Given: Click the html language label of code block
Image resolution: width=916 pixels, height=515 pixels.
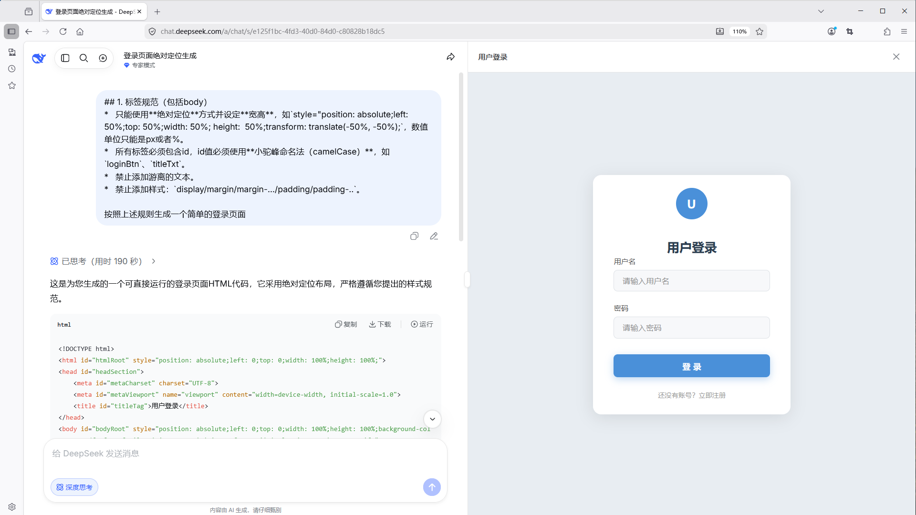Looking at the screenshot, I should (64, 325).
